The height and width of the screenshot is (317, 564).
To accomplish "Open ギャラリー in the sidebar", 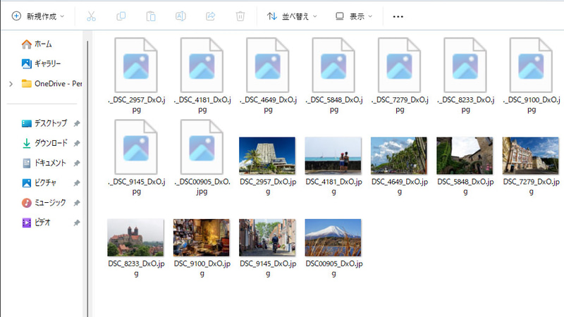I will tap(42, 63).
